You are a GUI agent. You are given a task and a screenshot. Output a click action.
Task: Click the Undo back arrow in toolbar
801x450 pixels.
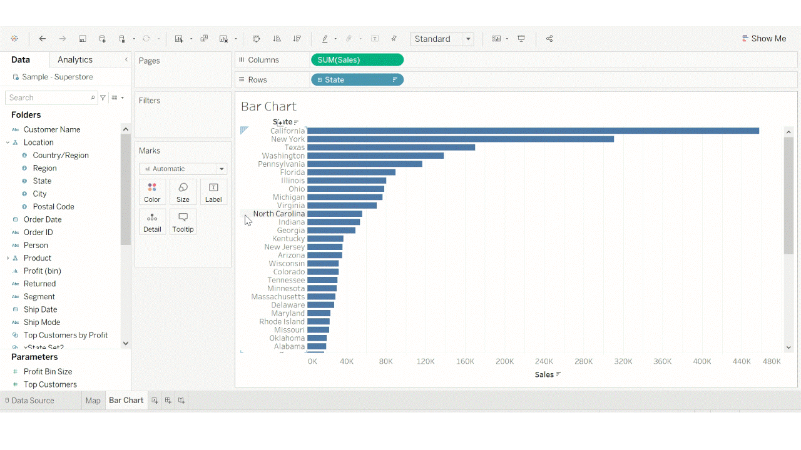43,39
